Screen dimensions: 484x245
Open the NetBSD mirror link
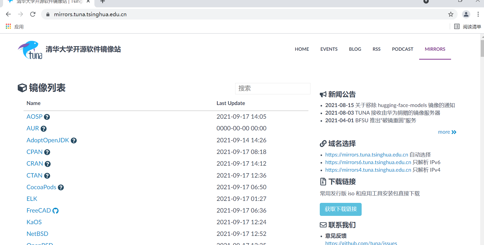click(38, 234)
